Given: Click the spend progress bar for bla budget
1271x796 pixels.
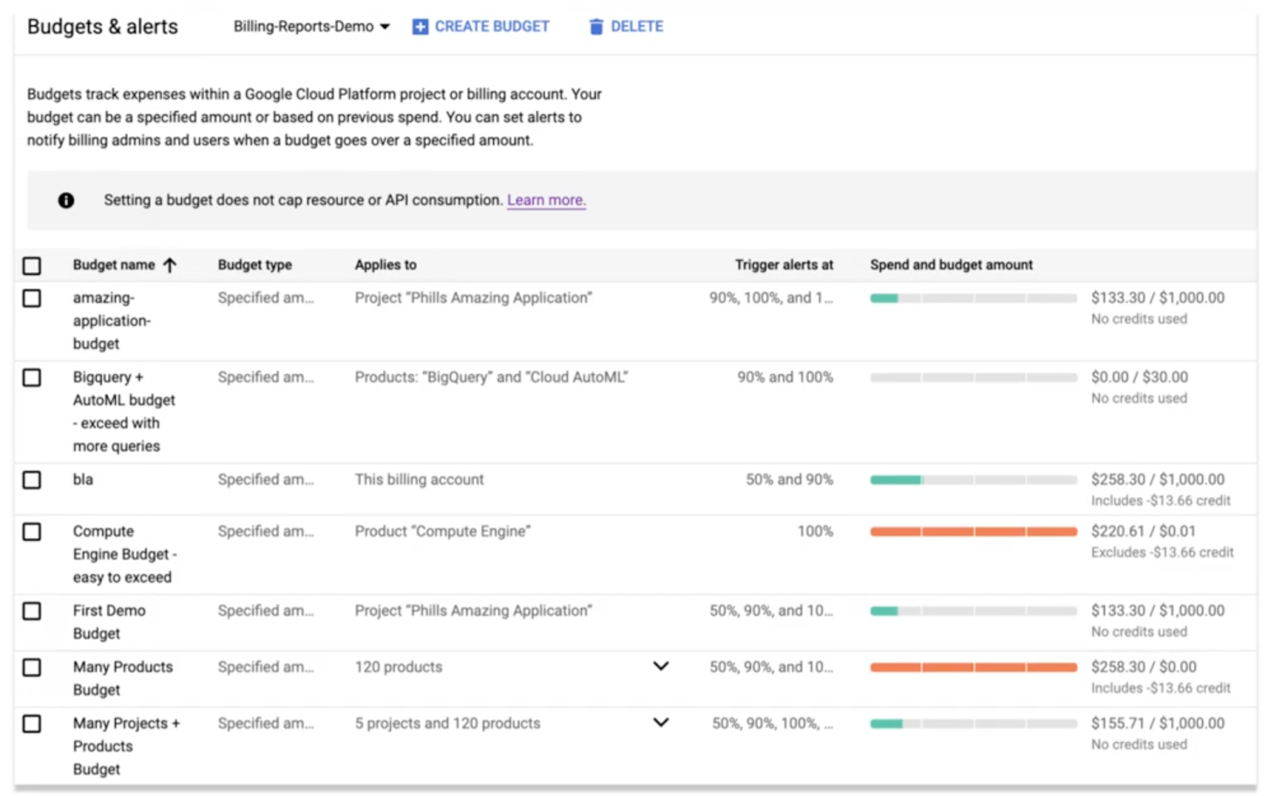Looking at the screenshot, I should pos(972,479).
